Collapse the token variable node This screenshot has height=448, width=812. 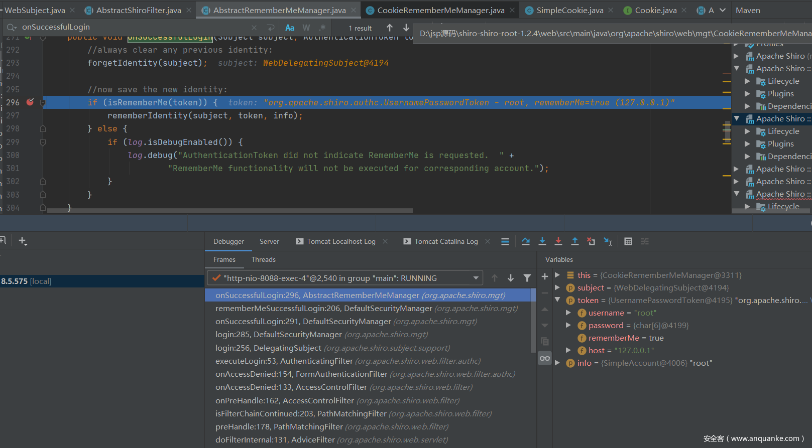tap(557, 300)
